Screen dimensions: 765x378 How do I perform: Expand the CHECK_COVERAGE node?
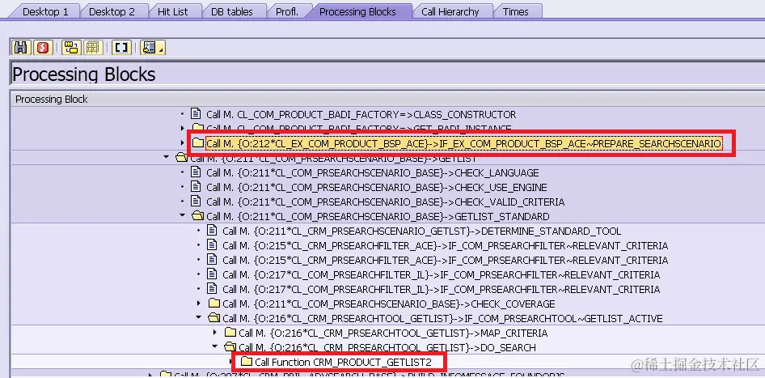199,304
